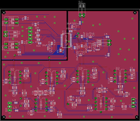This screenshot has width=140, height=121.
Task: Click the C6 capacitor label
Action: pyautogui.click(x=113, y=104)
